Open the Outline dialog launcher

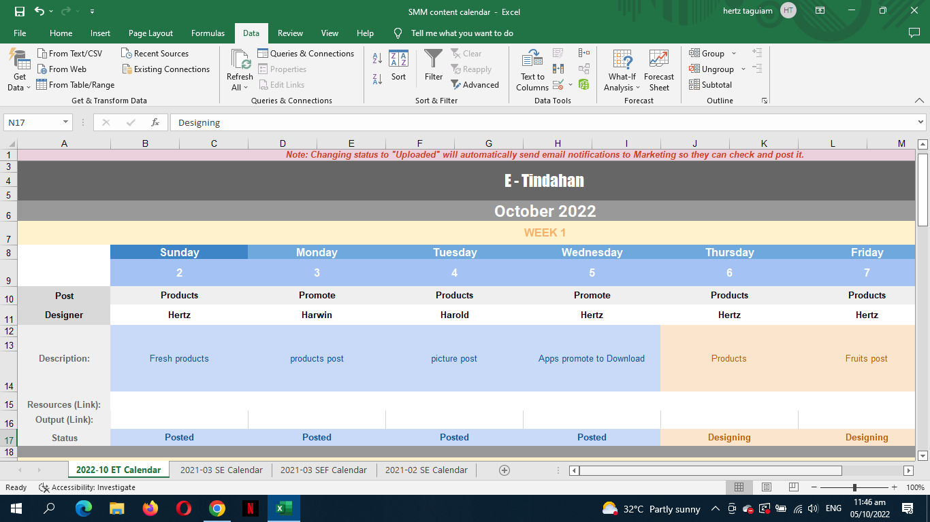pos(765,101)
